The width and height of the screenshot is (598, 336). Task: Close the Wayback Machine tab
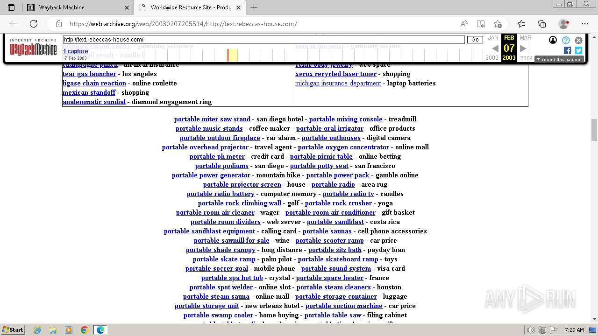pos(127,7)
